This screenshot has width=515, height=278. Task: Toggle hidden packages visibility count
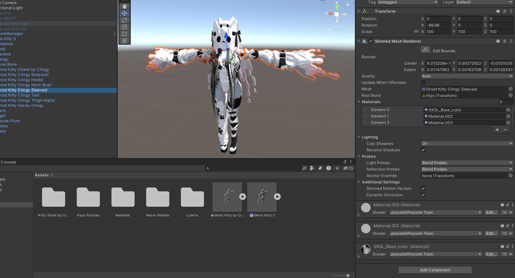(348, 168)
